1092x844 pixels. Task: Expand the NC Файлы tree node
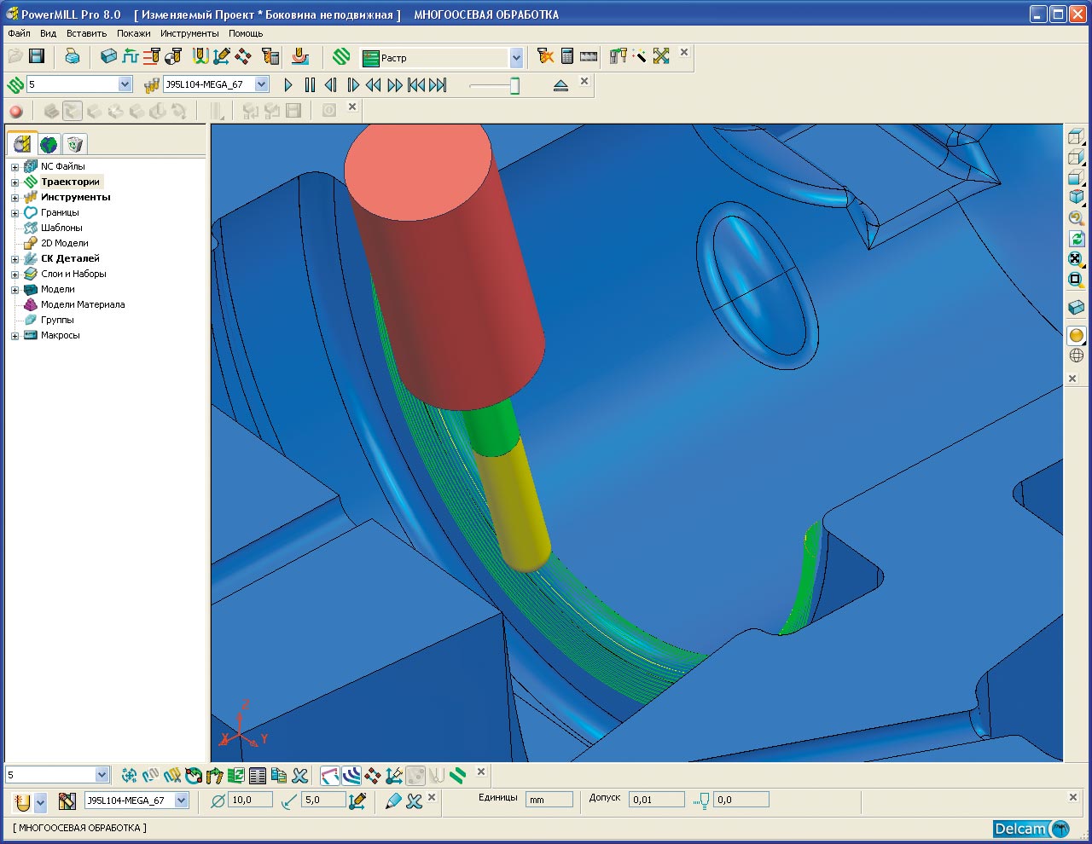15,167
